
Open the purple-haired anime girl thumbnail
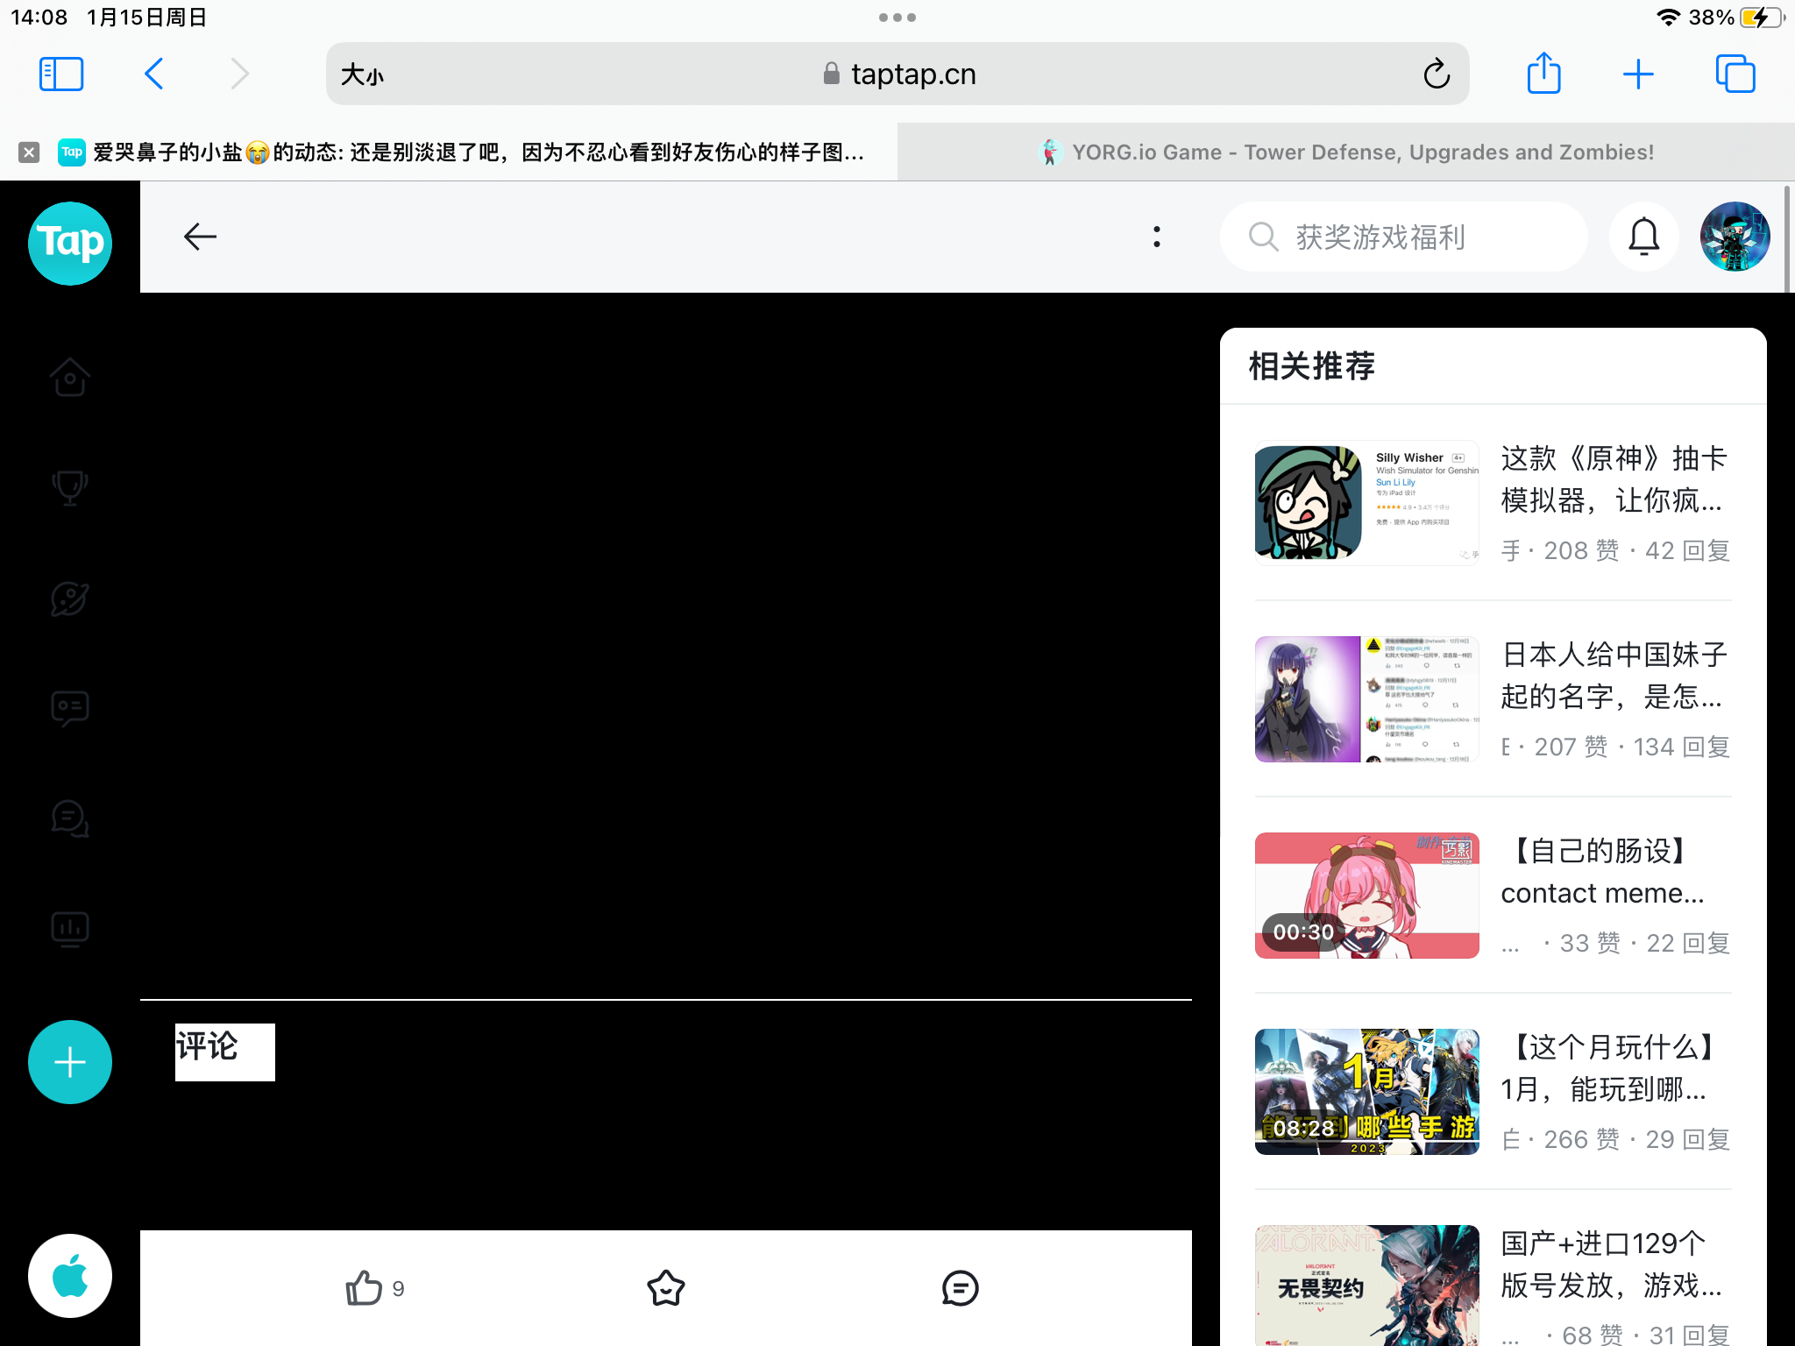(1367, 699)
